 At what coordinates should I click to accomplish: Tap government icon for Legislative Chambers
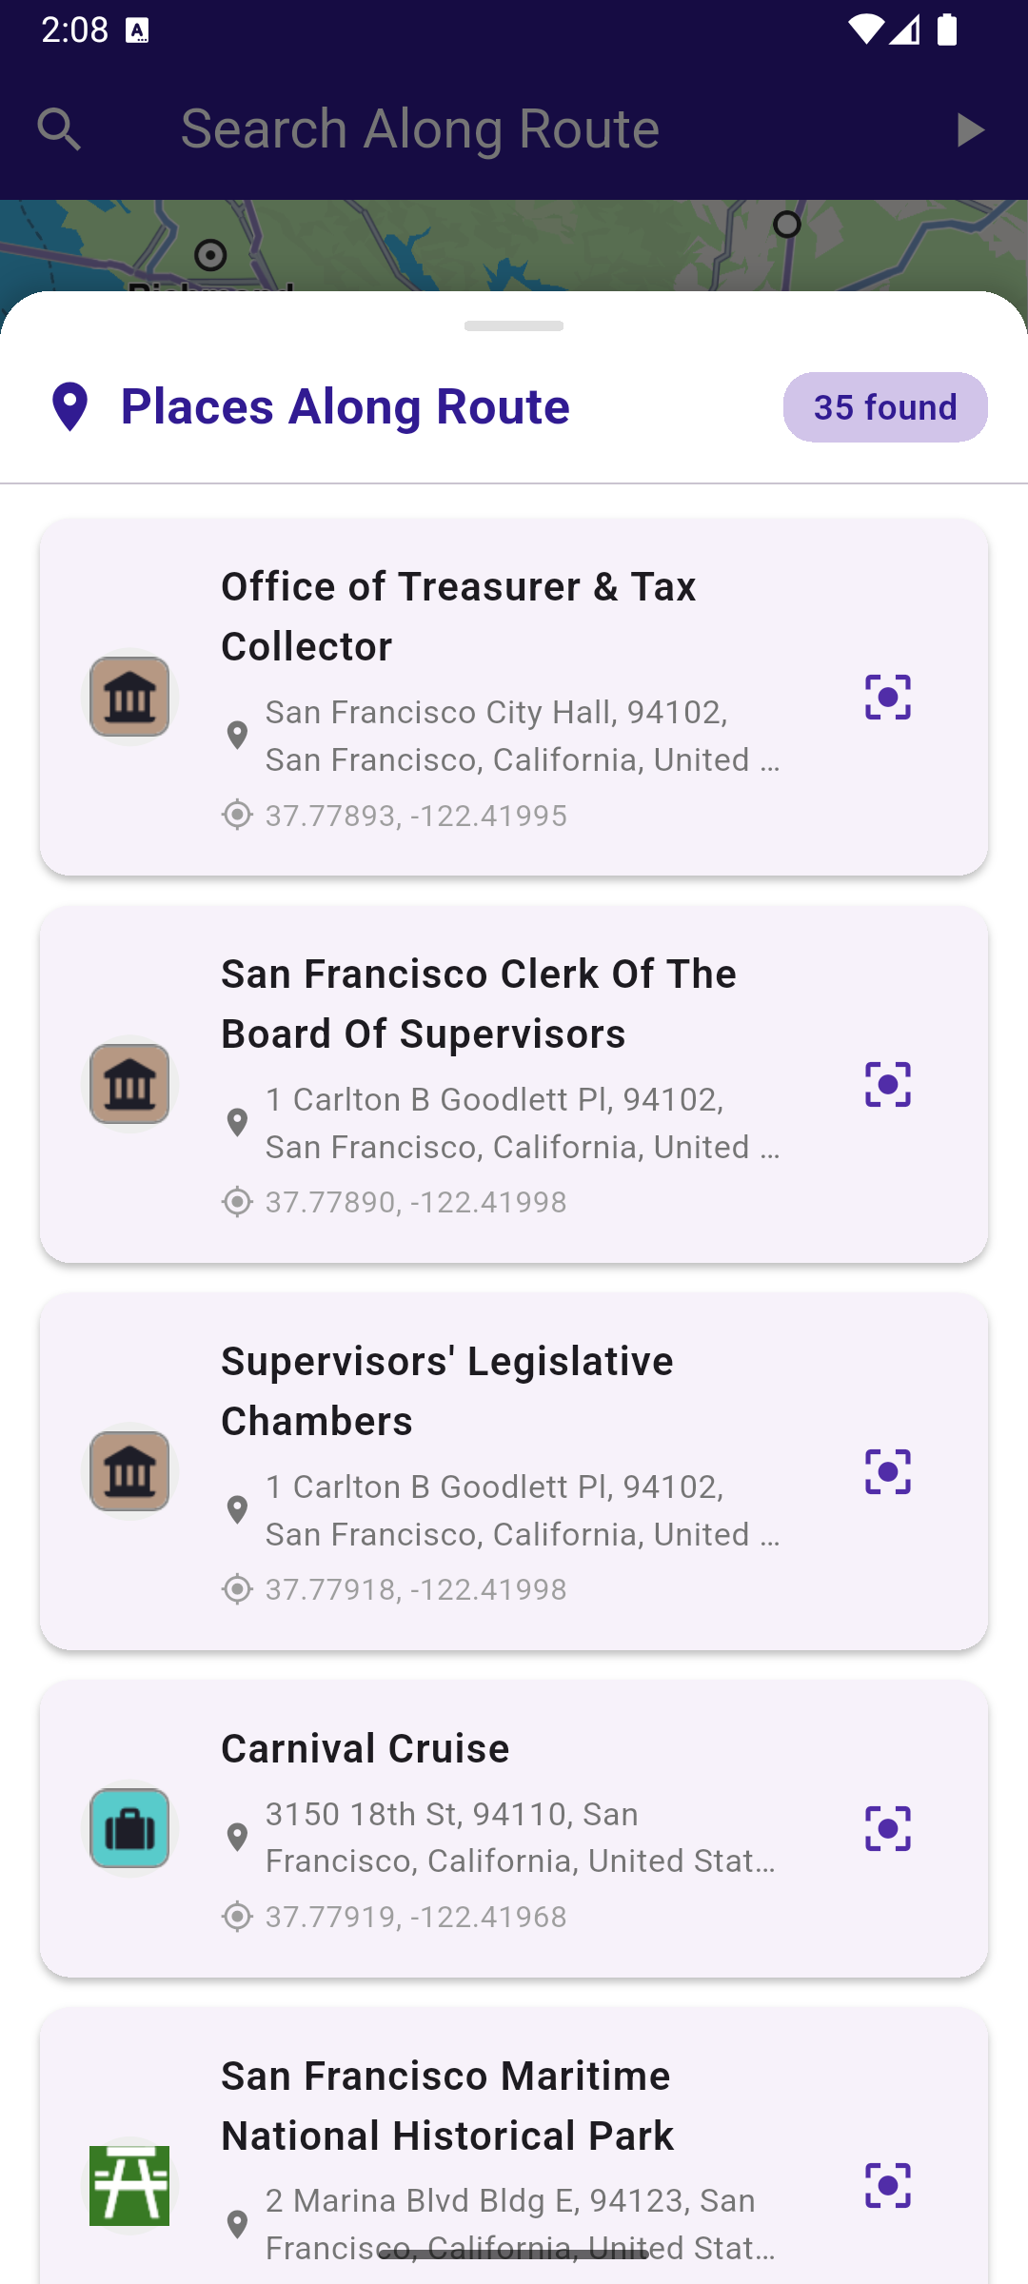tap(129, 1472)
